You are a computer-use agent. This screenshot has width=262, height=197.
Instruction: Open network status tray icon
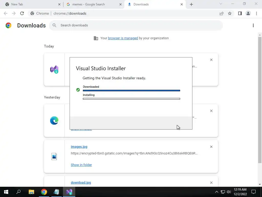[x=223, y=192]
